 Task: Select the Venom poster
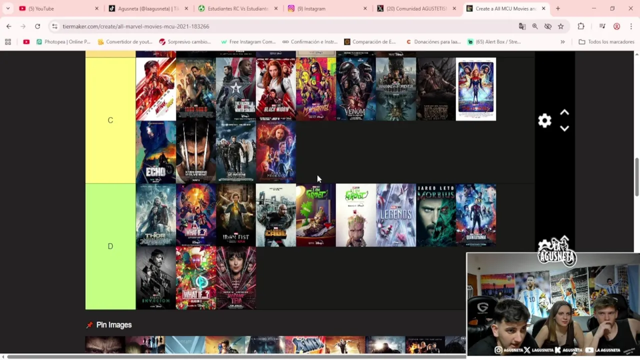355,89
